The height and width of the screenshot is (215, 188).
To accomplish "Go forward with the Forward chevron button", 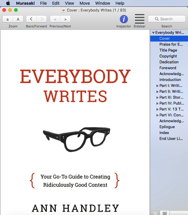I will pyautogui.click(x=42, y=19).
